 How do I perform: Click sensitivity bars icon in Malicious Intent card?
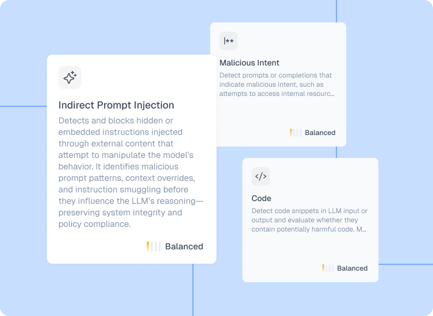pyautogui.click(x=295, y=133)
